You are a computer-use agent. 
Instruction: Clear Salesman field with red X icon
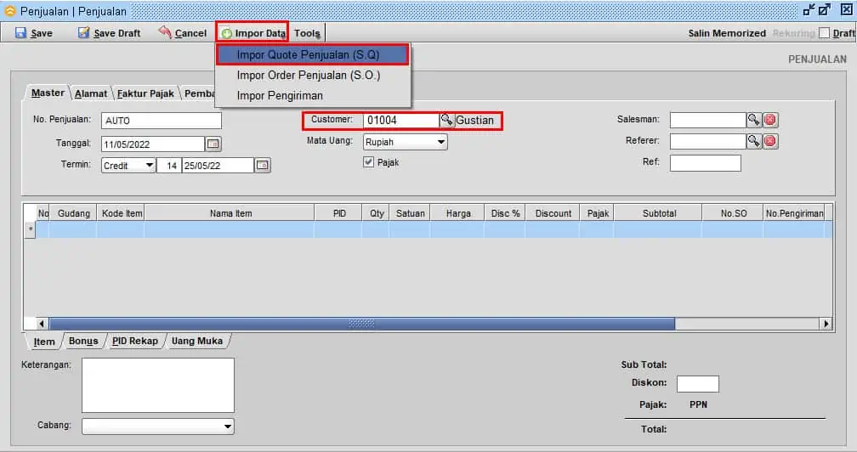(770, 120)
